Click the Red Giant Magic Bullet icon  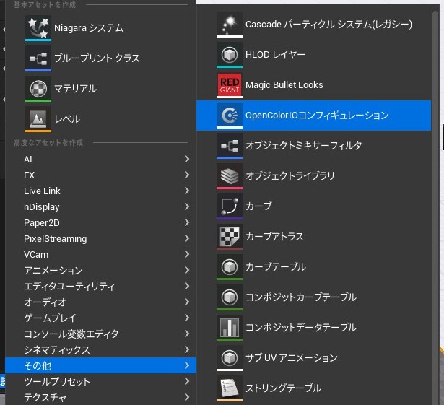tap(230, 84)
